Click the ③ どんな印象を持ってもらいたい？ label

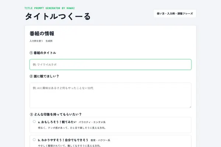[x=56, y=114]
